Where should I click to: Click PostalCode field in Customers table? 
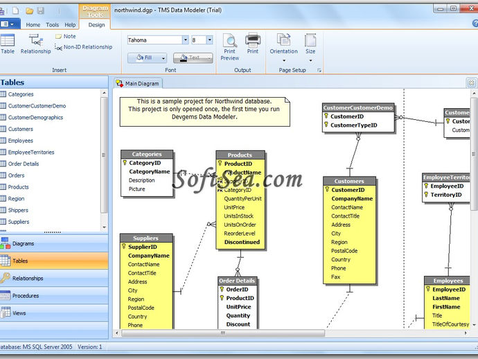click(344, 251)
